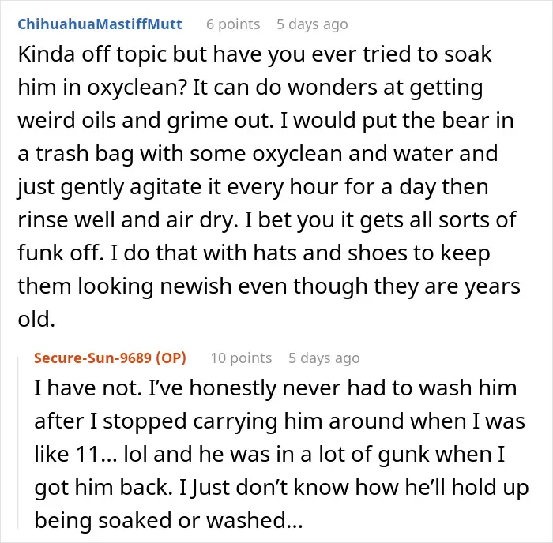Click the closing text 'being soaked or washed…'
Screen dimensions: 553x543
pos(168,521)
